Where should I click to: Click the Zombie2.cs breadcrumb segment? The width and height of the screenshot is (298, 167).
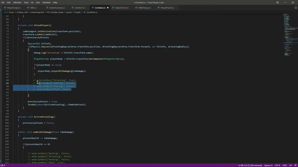[x=92, y=13]
